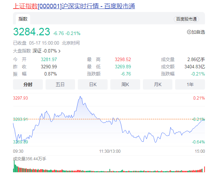The height and width of the screenshot is (175, 219).
Task: Expand the 深证 -0.07% chevron arrow
Action: (x=60, y=51)
